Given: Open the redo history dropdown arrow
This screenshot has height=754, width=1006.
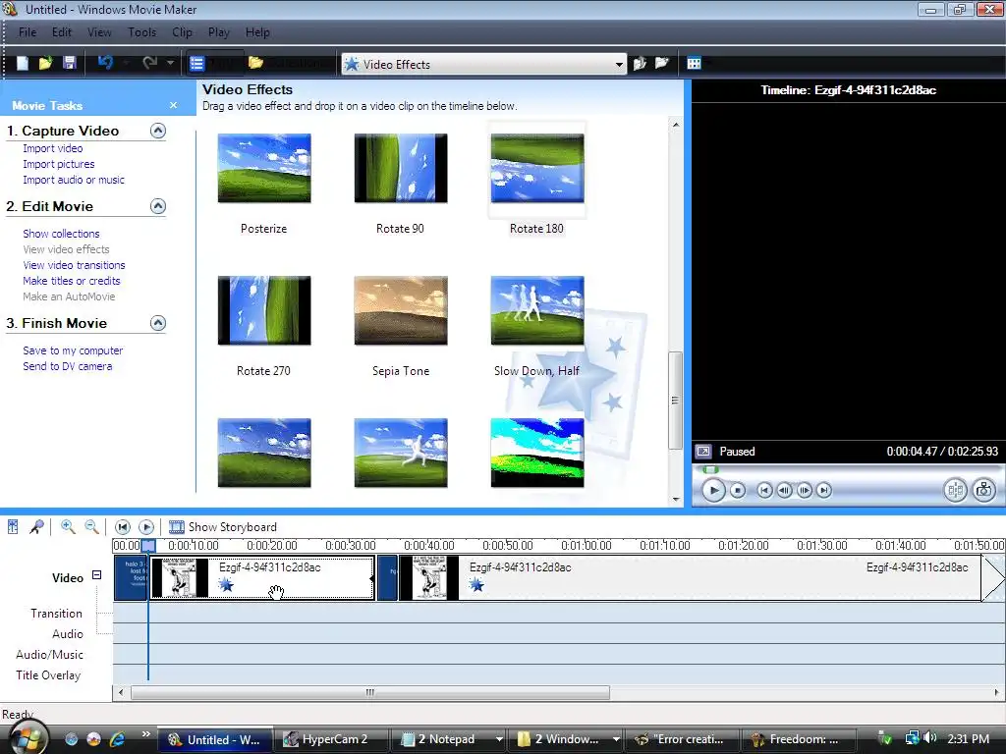Looking at the screenshot, I should (170, 63).
